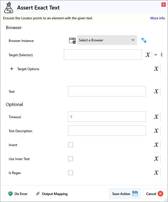This screenshot has width=168, height=202.
Task: Open Output Mapping
Action: pos(52,194)
